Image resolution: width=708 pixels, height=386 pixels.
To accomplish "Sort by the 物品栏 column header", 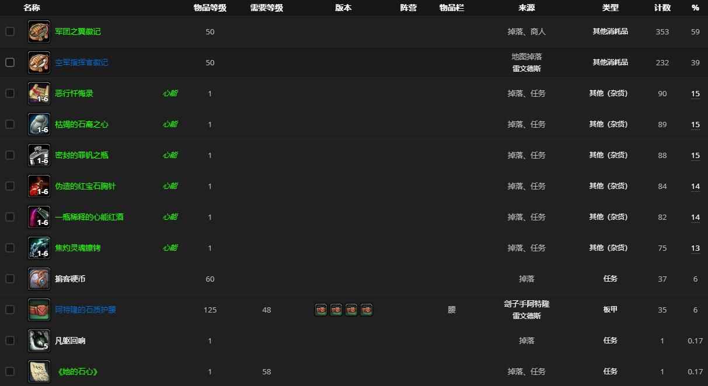I will pos(452,8).
